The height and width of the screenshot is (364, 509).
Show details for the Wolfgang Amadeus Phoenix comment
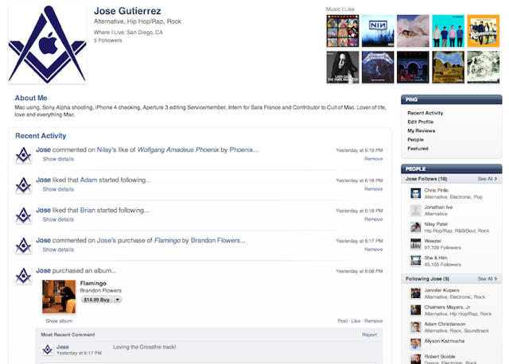click(58, 159)
